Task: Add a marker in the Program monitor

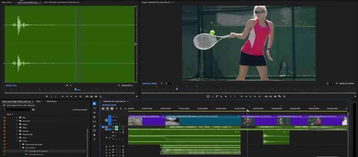Action: tap(226, 97)
